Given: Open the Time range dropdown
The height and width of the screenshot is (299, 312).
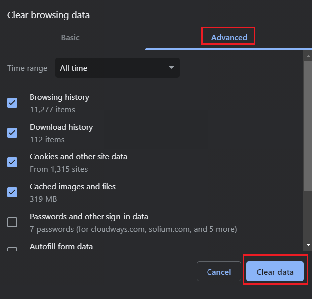Looking at the screenshot, I should pos(117,68).
